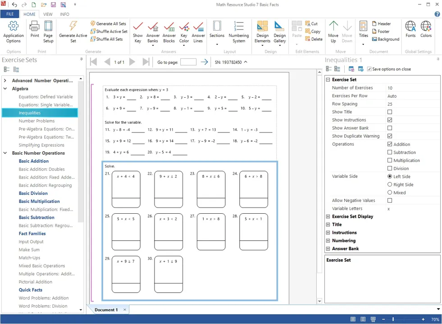The width and height of the screenshot is (442, 324).
Task: Expand the Title property section
Action: [x=328, y=225]
